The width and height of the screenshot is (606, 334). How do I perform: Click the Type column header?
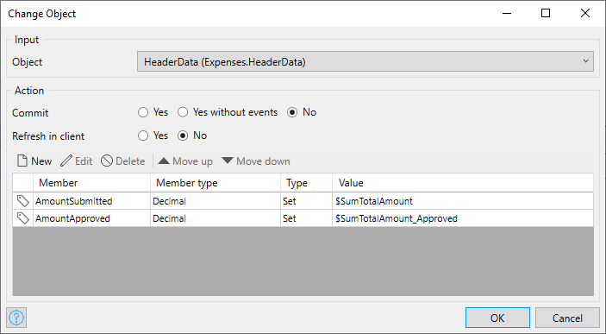coord(306,183)
